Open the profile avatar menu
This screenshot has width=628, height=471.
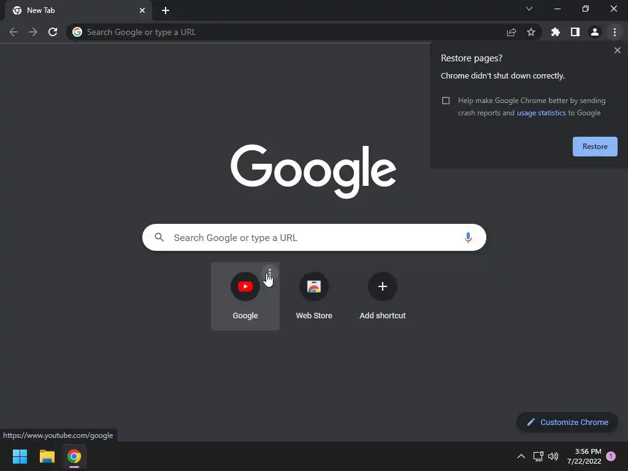(595, 32)
